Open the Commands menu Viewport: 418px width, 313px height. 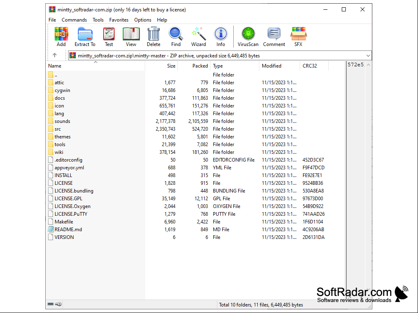74,20
